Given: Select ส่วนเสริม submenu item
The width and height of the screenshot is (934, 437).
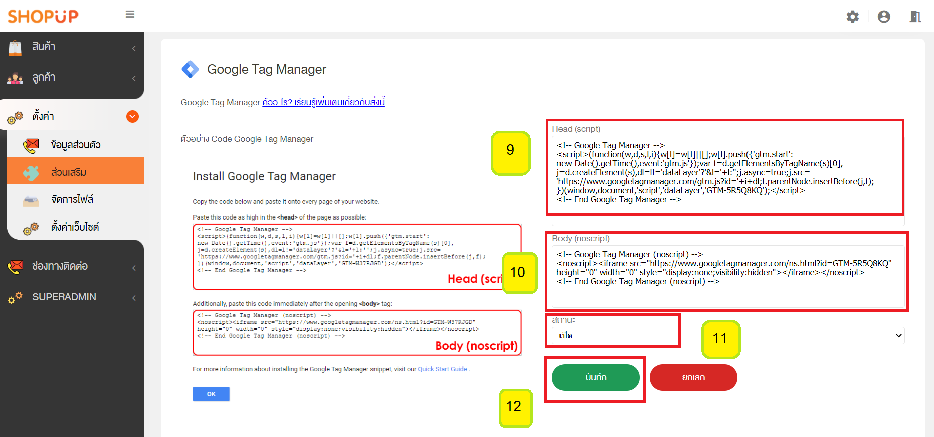Looking at the screenshot, I should click(75, 172).
